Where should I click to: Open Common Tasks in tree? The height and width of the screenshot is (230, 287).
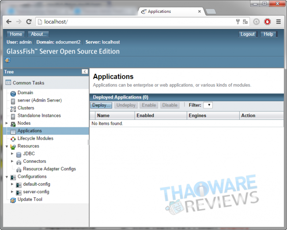coord(29,83)
